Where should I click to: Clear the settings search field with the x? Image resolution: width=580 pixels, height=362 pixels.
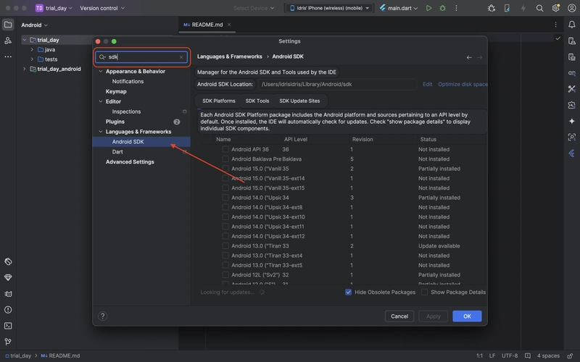(181, 57)
